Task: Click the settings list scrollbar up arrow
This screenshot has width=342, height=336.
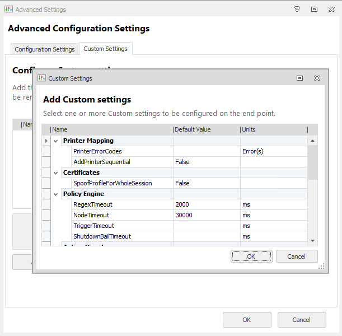Action: [312, 141]
